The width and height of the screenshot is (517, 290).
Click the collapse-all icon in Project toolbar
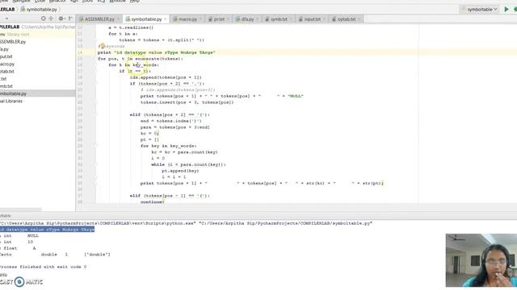click(x=51, y=19)
